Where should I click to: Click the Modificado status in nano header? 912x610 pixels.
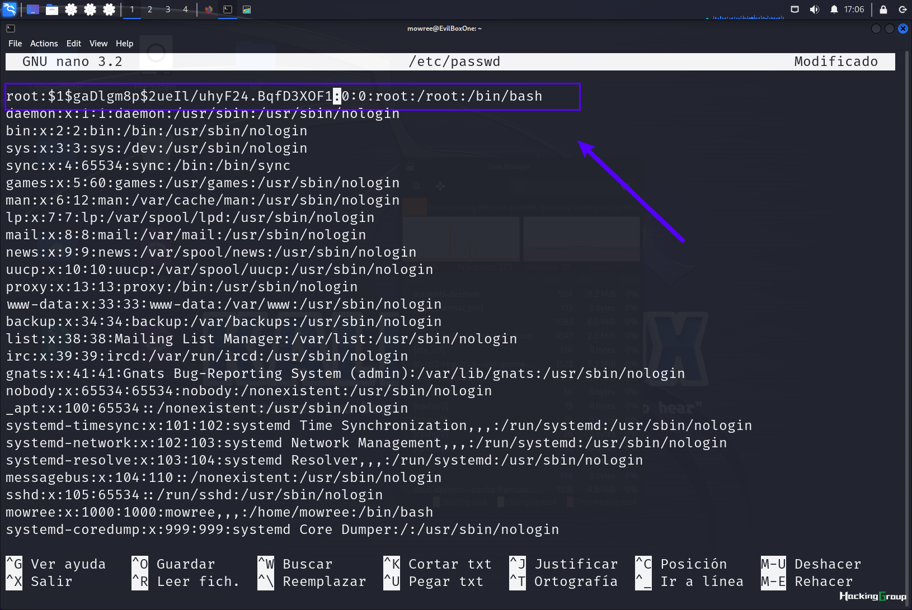coord(836,62)
